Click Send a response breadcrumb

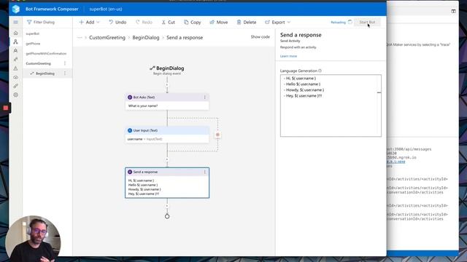tap(185, 38)
